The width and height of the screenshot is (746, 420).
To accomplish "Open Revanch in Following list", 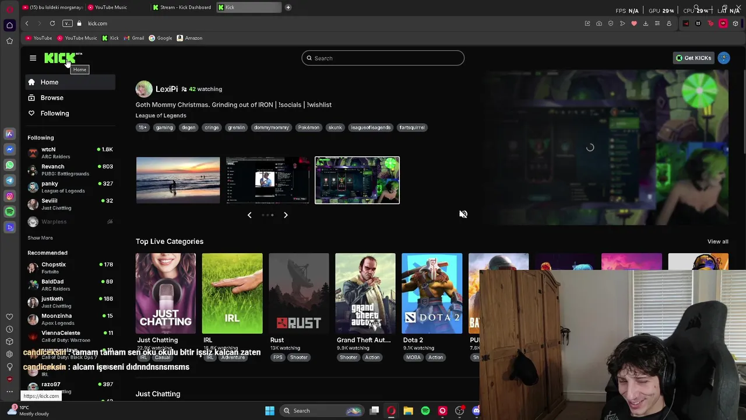I will (70, 170).
